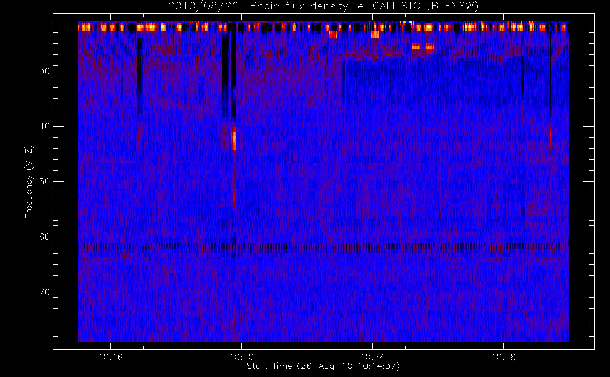The image size is (610, 377).
Task: Click the 10:24 time tick label
Action: pos(372,357)
